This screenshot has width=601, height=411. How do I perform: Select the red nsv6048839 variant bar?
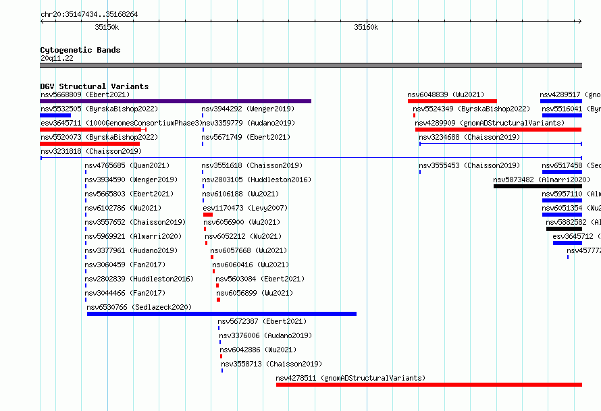coord(452,101)
